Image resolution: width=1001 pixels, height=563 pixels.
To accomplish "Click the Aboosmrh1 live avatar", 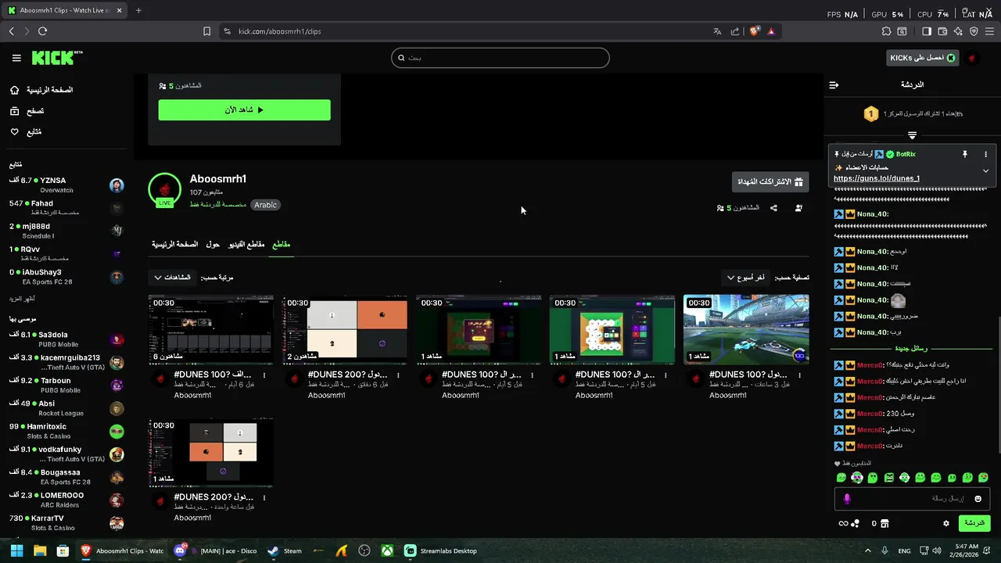I will [x=164, y=190].
